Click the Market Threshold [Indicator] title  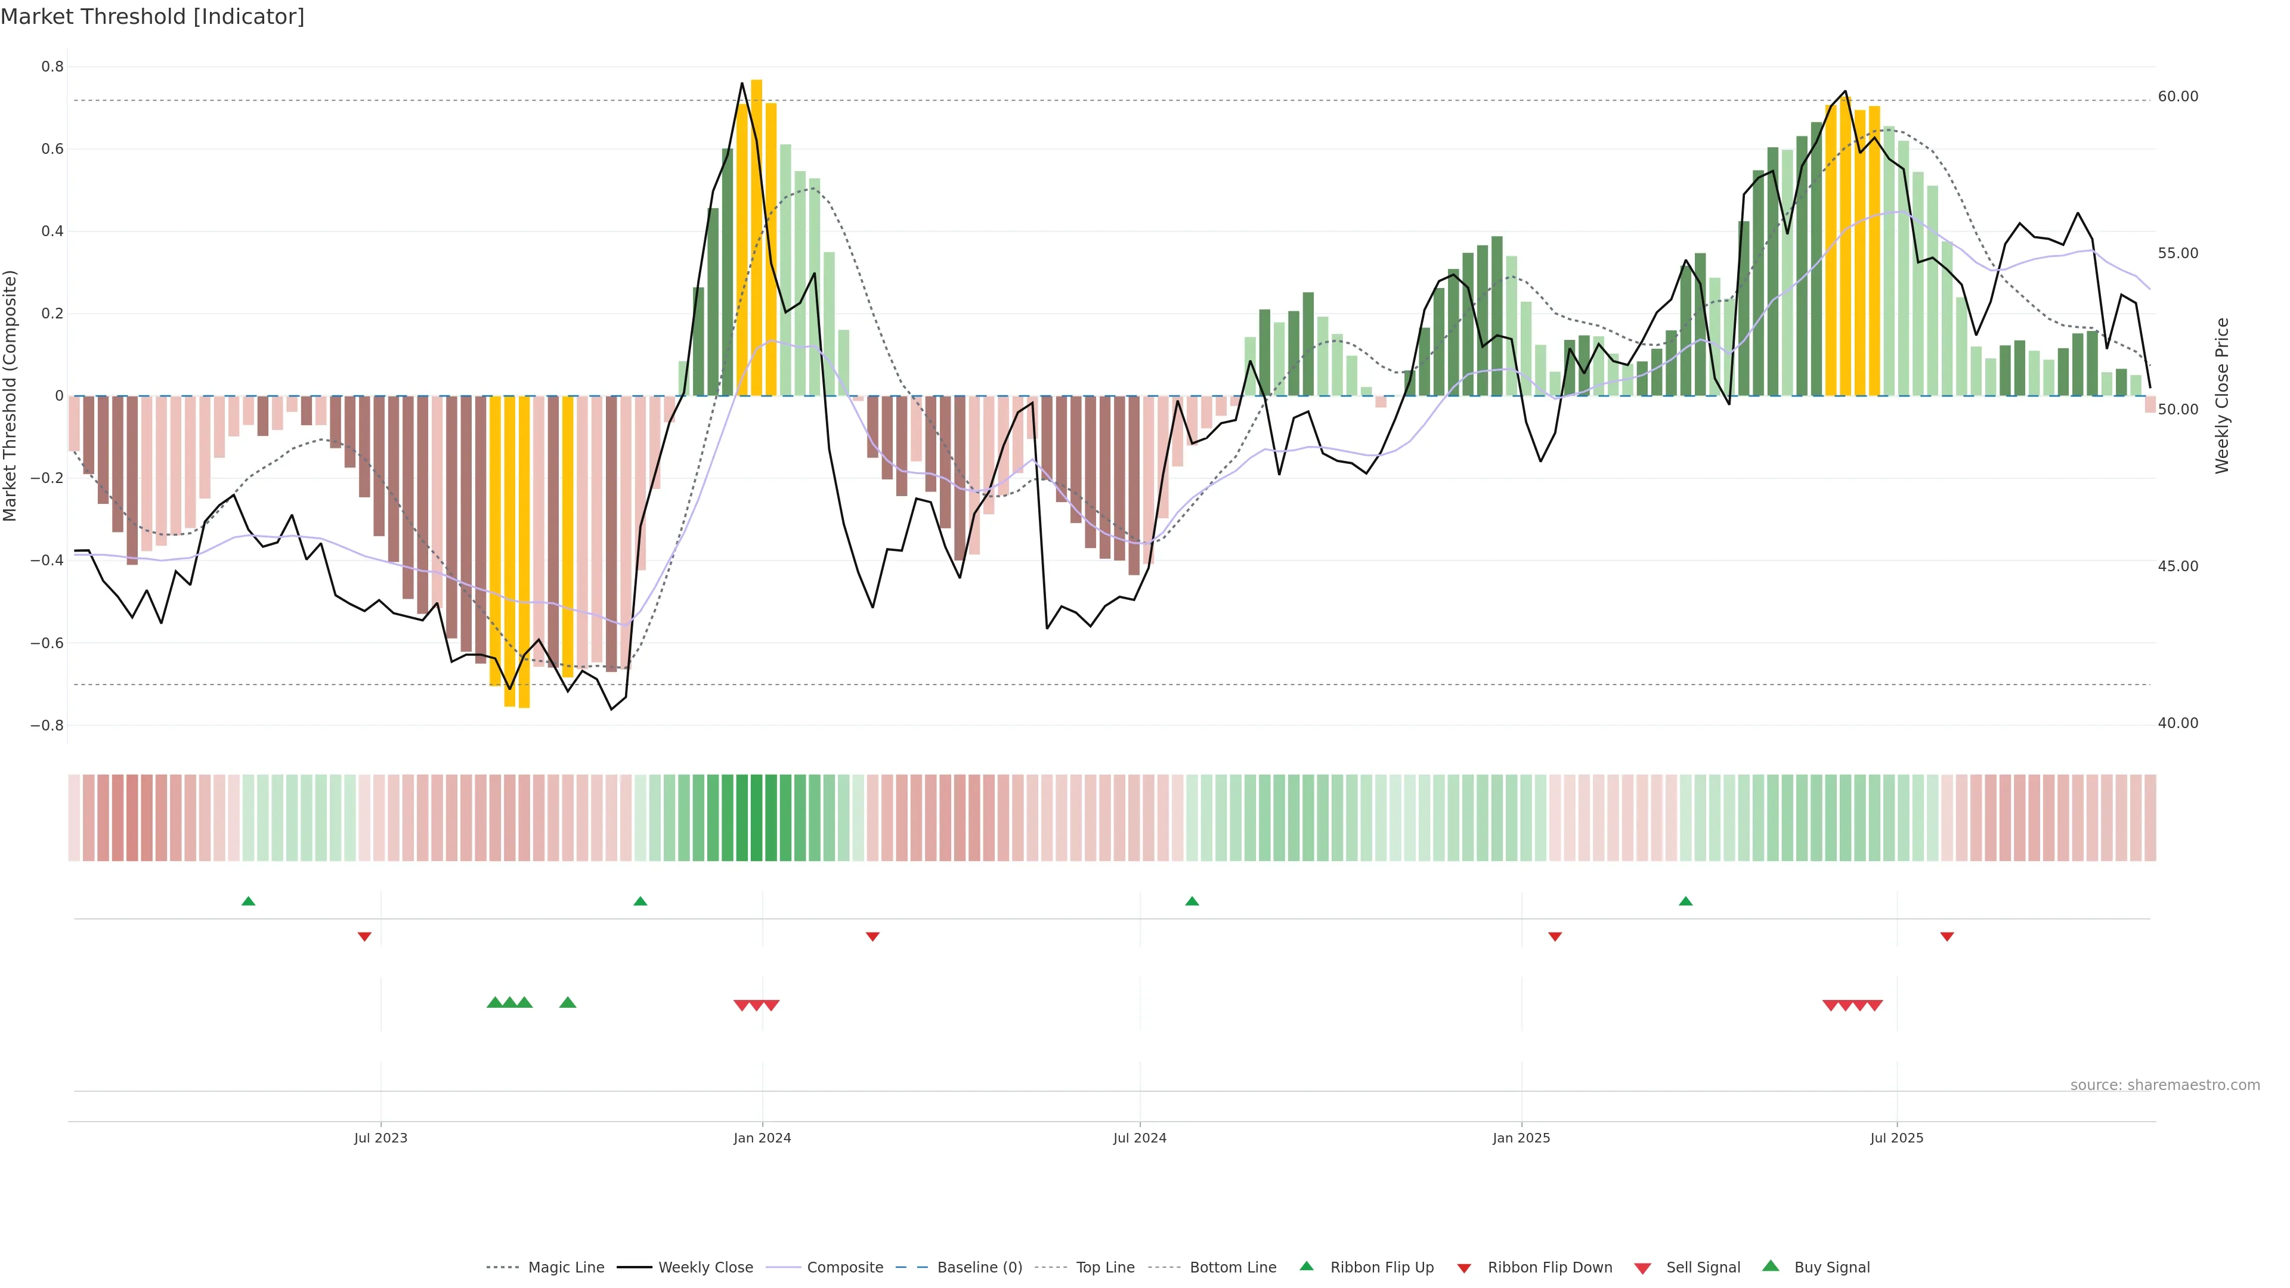pos(152,17)
